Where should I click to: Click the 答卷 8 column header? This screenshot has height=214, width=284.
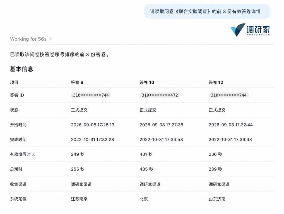(77, 82)
